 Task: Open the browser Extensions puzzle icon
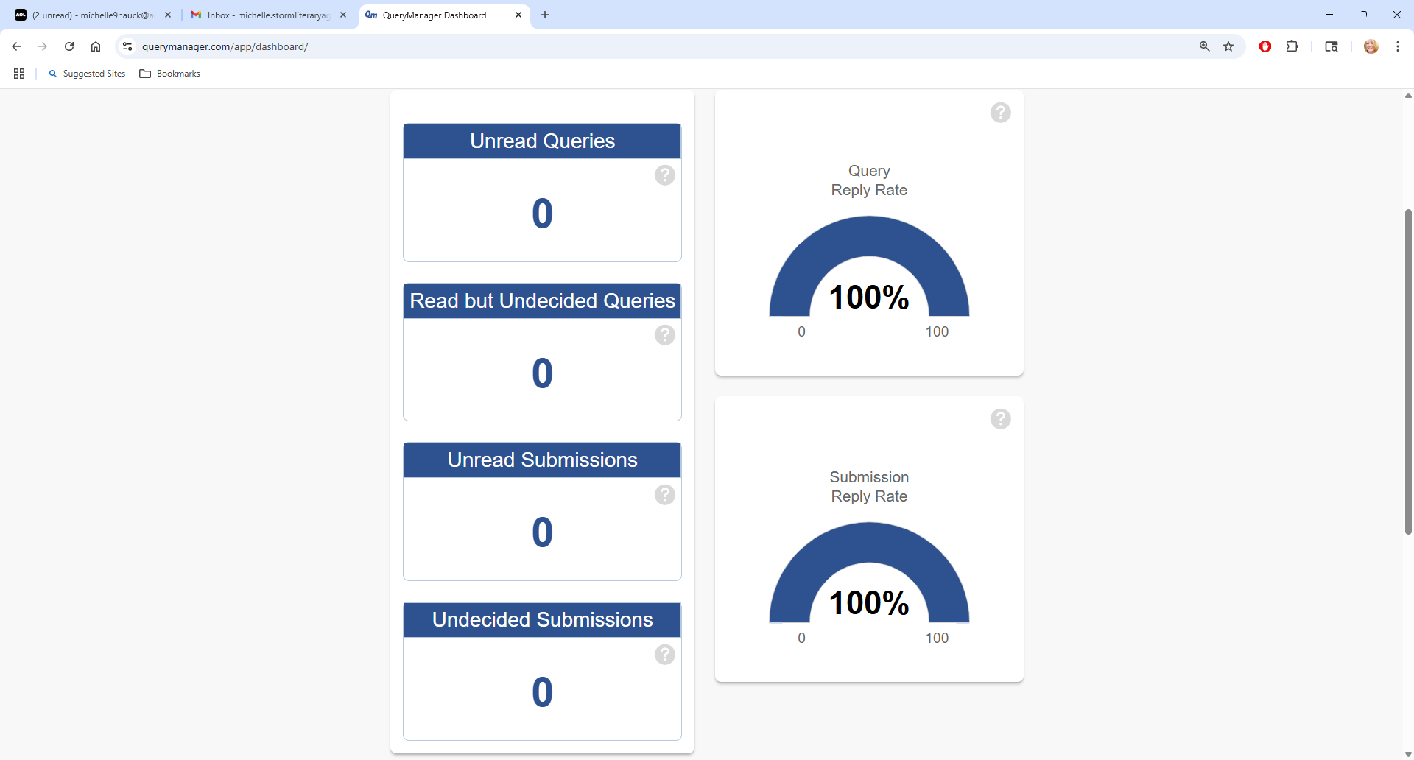coord(1292,46)
